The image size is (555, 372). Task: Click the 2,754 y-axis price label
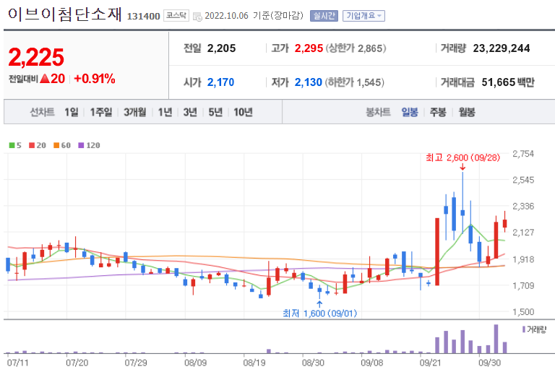pos(523,154)
